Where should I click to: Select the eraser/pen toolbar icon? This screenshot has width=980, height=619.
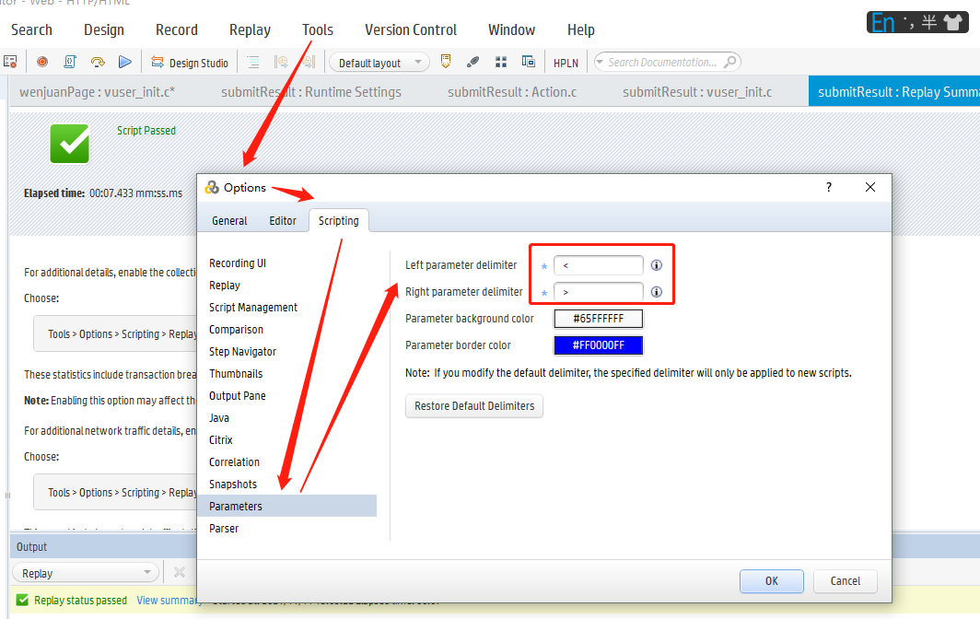click(x=472, y=61)
